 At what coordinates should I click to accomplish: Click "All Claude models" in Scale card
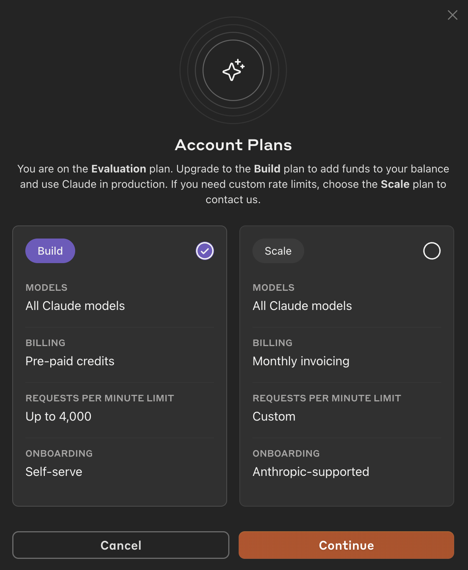pyautogui.click(x=302, y=306)
